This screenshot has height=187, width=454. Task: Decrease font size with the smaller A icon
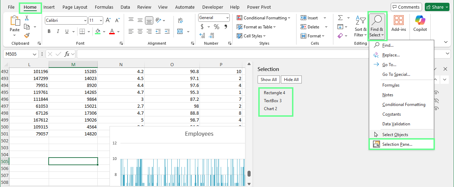pyautogui.click(x=117, y=20)
